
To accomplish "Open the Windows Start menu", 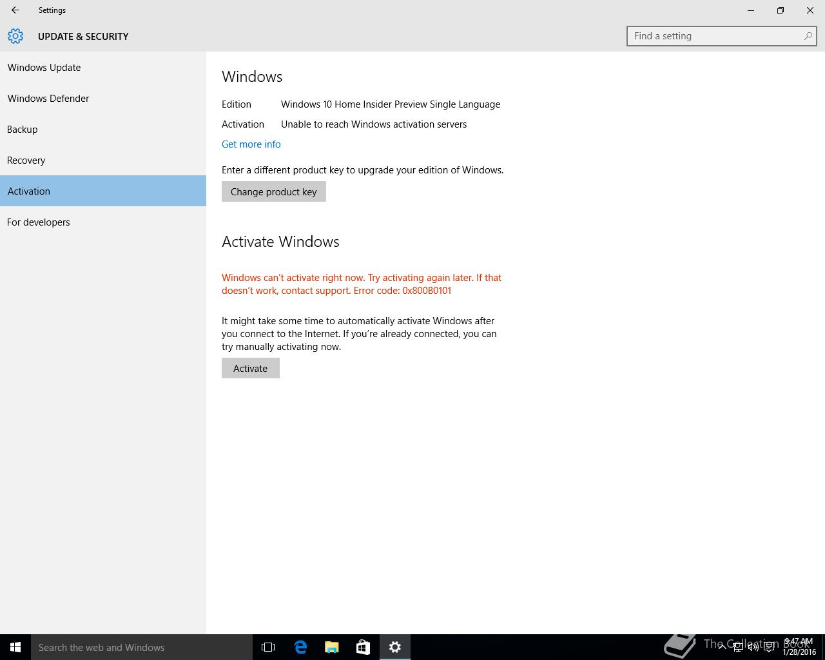I will tap(15, 647).
